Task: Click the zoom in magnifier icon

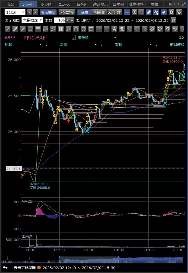Action: (x=135, y=12)
